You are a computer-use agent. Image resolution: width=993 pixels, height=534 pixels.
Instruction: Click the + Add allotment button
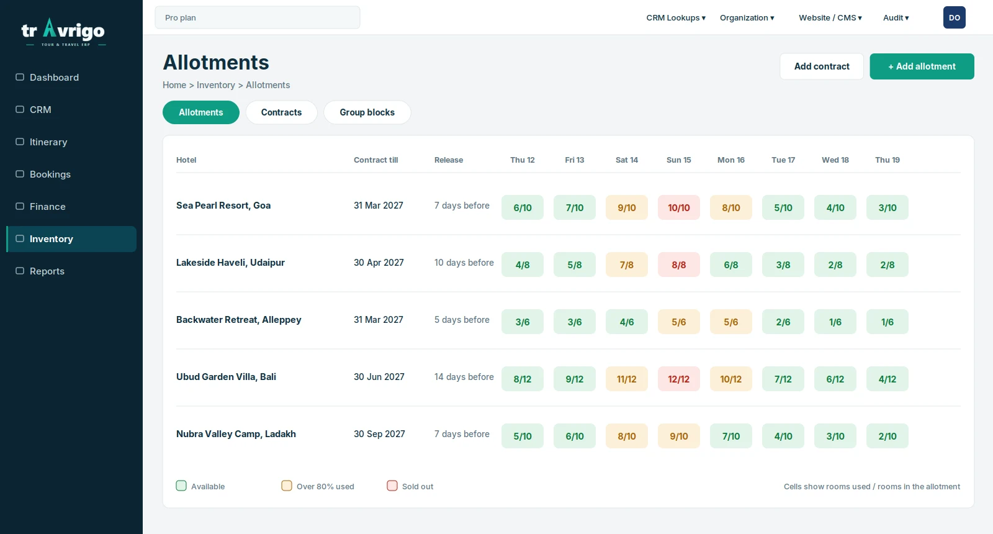(922, 66)
